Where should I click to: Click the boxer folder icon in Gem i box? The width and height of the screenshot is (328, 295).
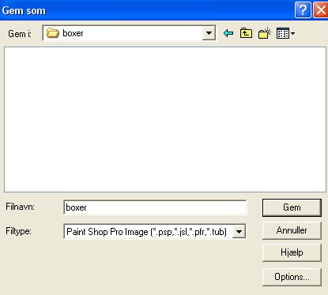click(53, 33)
